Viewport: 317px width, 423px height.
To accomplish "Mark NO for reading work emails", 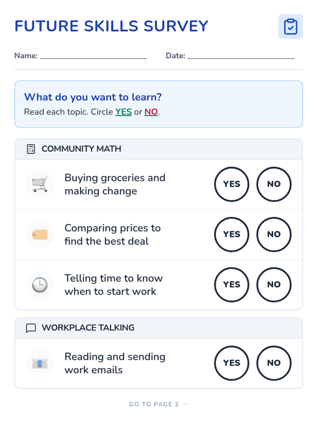I will 274,363.
